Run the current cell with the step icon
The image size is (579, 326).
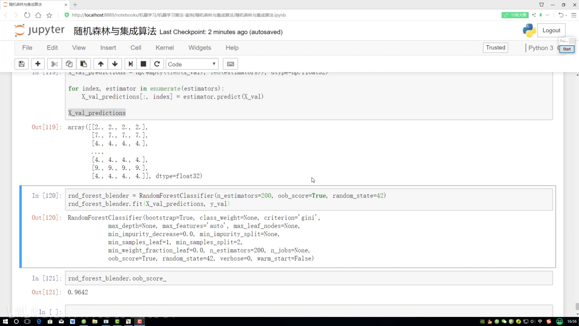pos(131,64)
